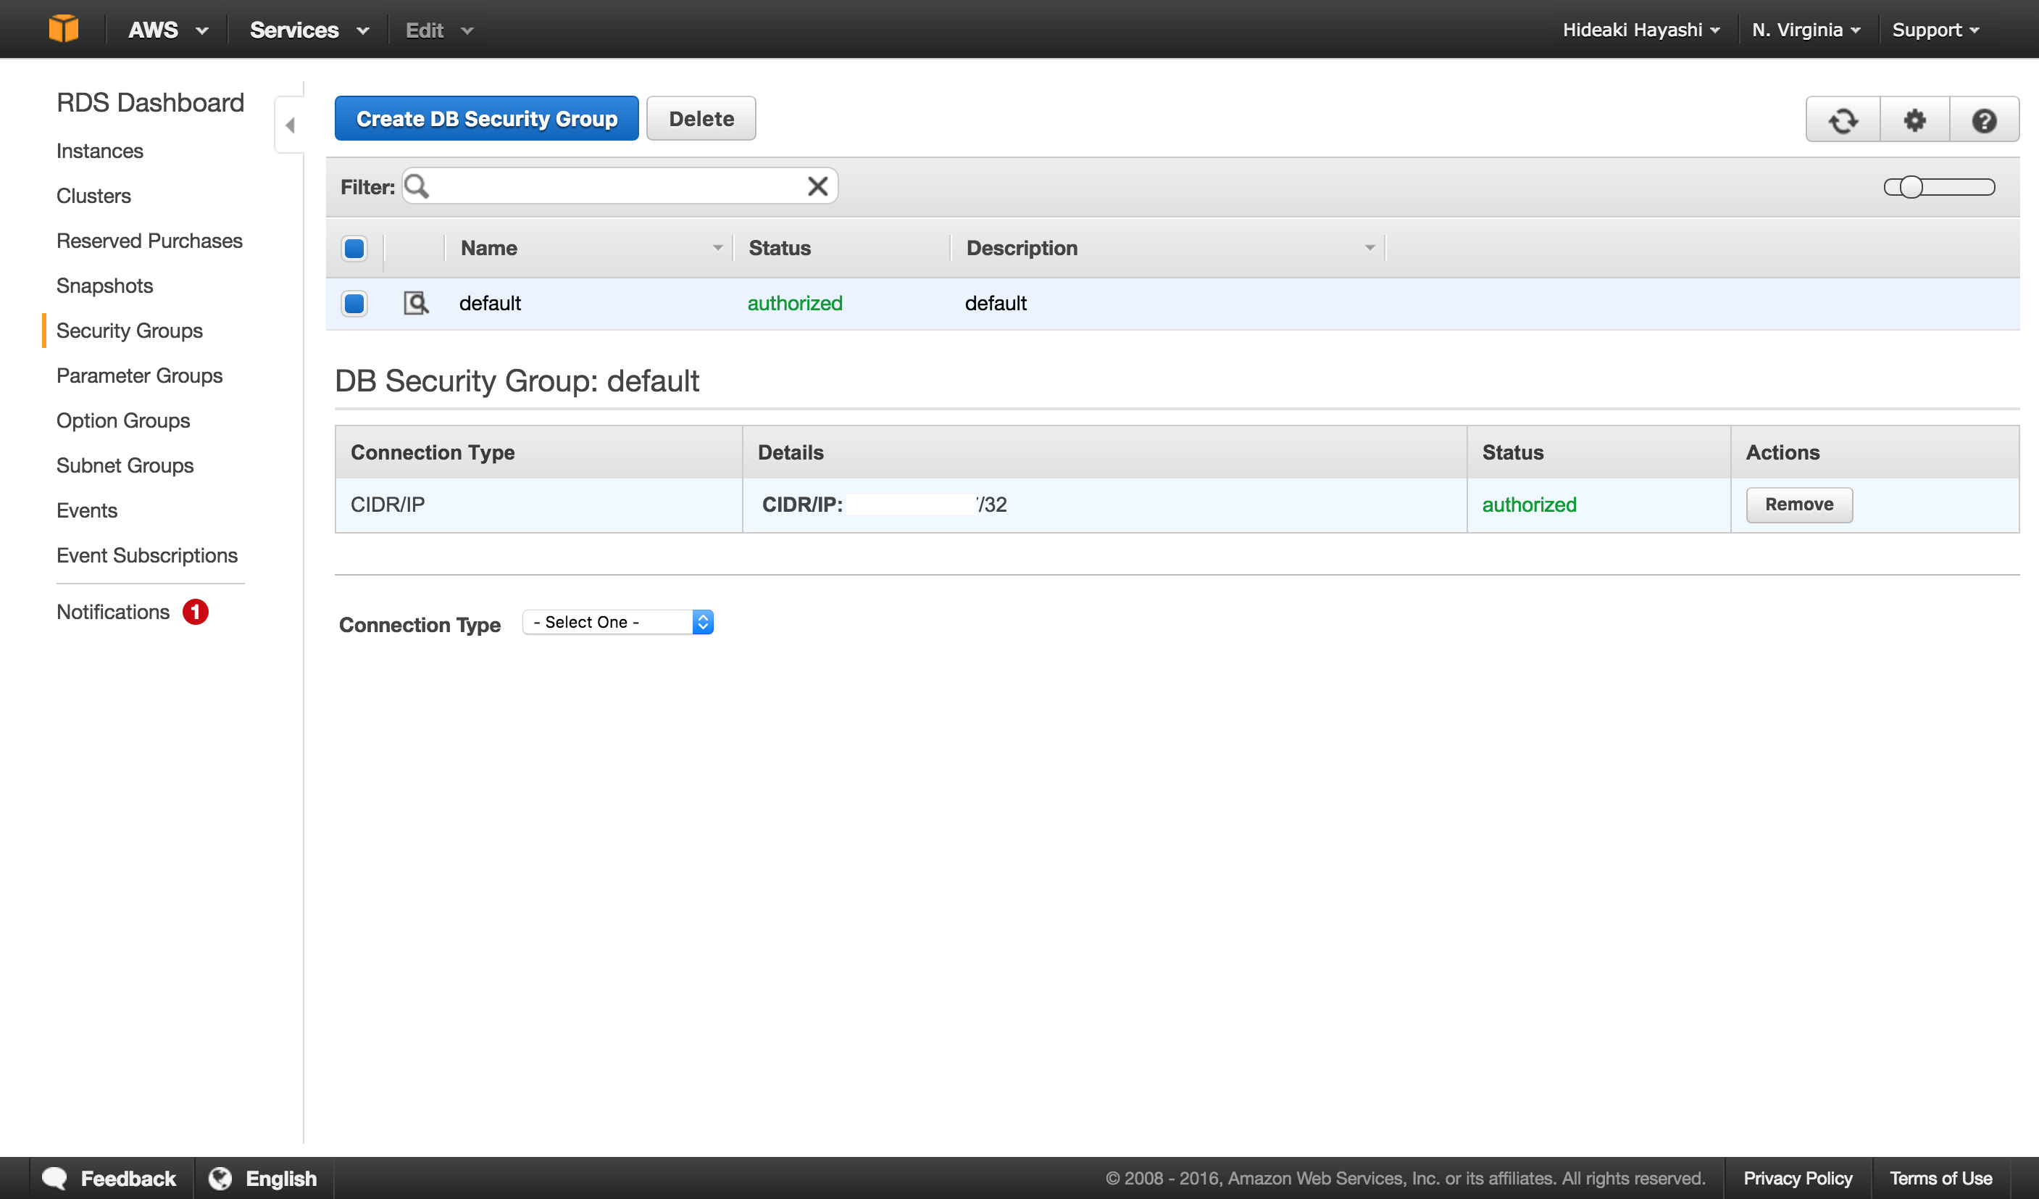Click the Description column sort arrow

click(1370, 248)
